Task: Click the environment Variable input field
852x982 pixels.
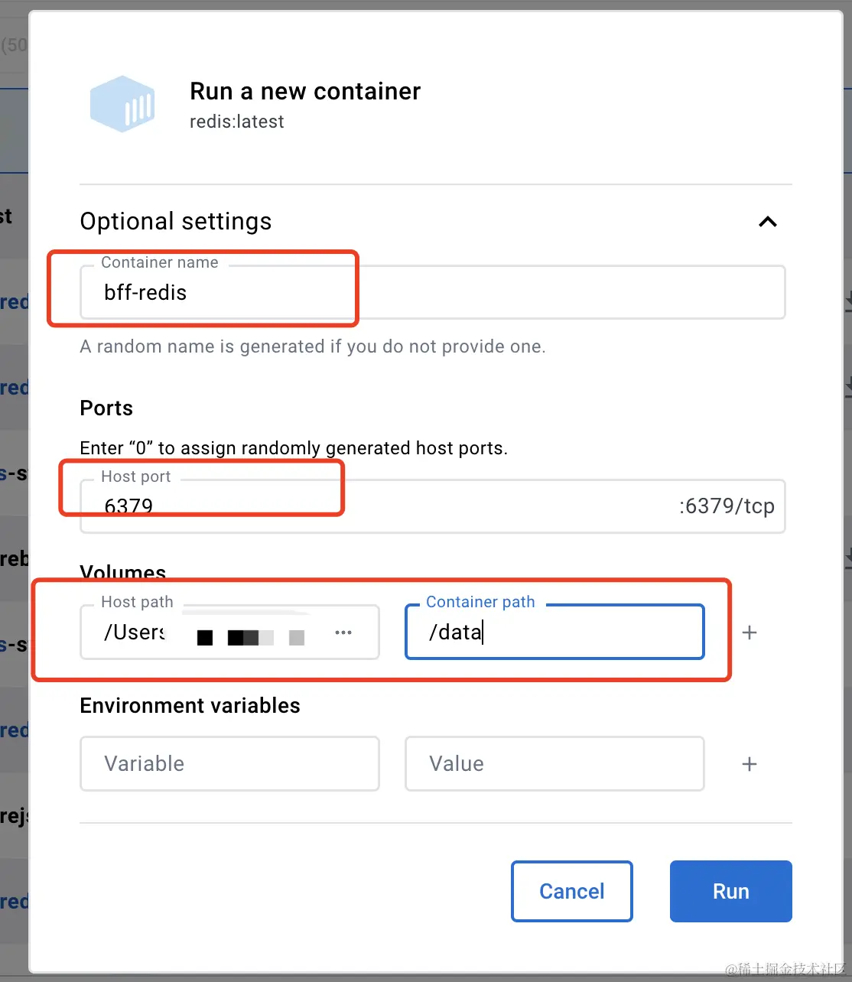Action: point(229,763)
